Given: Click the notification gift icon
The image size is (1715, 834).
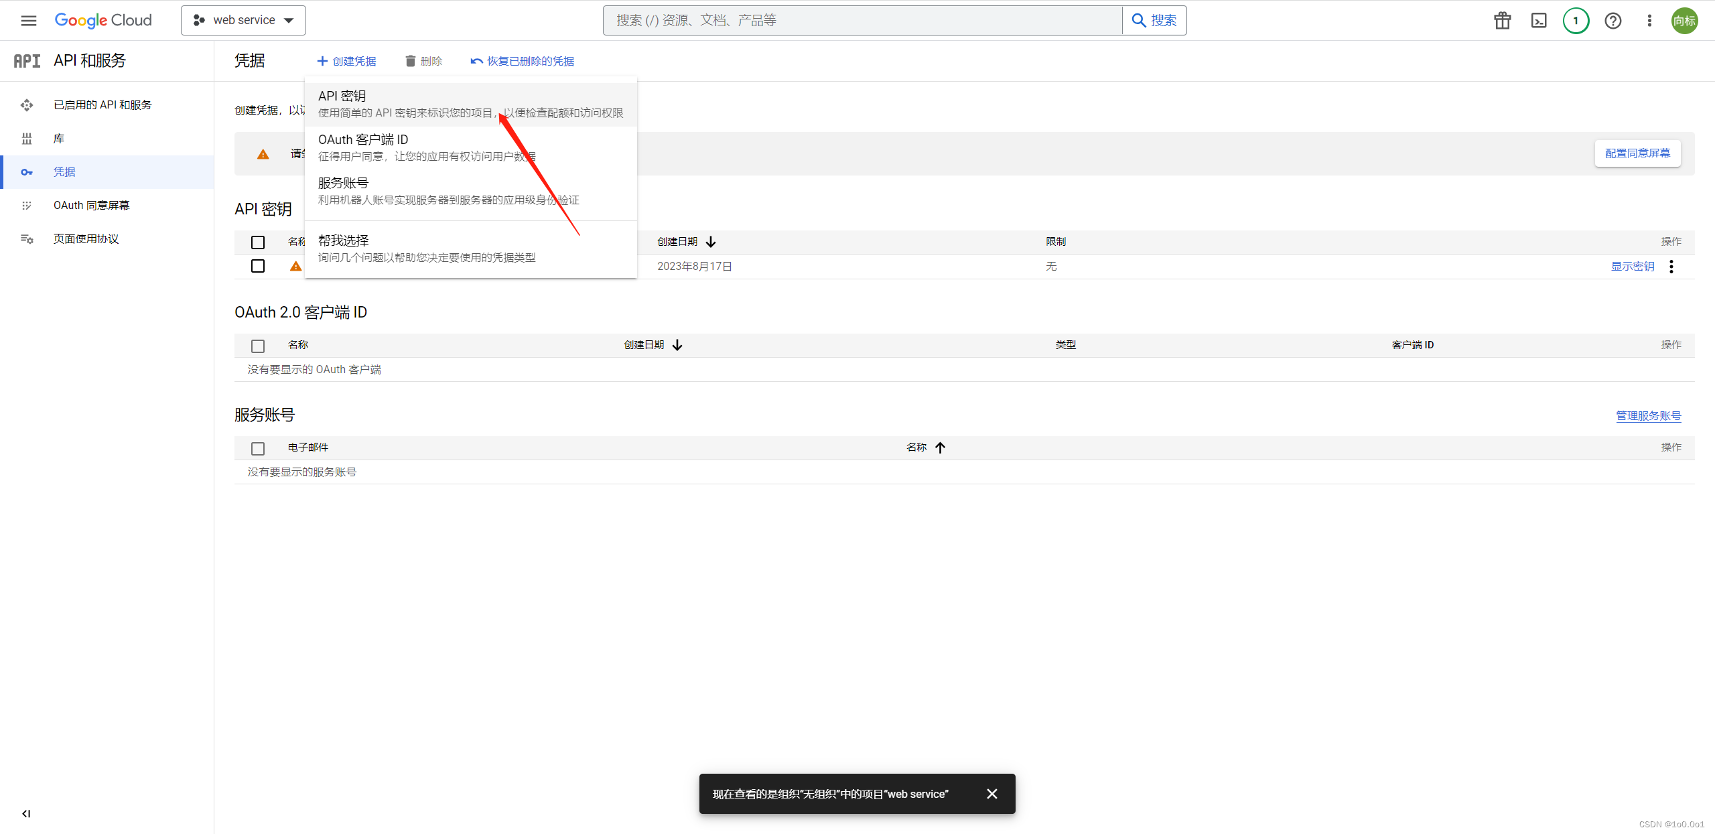Looking at the screenshot, I should coord(1503,21).
